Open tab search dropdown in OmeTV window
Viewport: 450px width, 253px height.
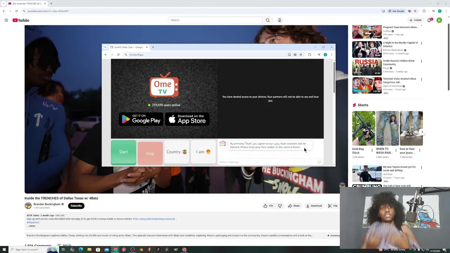pyautogui.click(x=105, y=47)
